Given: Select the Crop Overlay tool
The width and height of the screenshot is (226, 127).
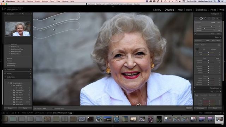Looking at the screenshot, I should point(196,19).
